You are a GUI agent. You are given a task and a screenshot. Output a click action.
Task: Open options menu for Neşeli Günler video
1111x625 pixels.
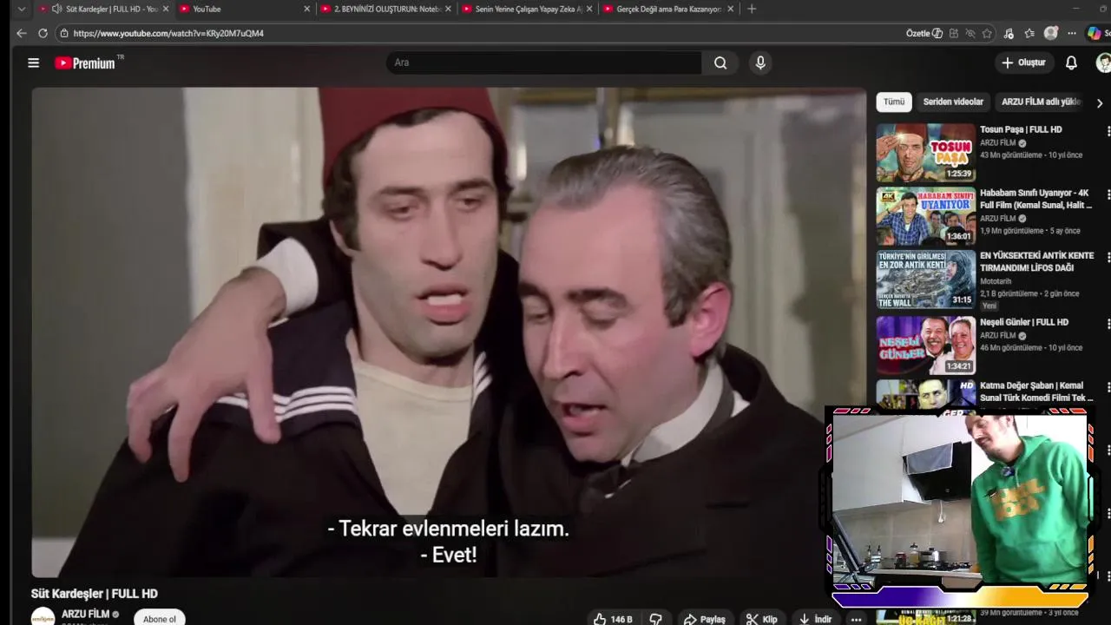[1108, 324]
